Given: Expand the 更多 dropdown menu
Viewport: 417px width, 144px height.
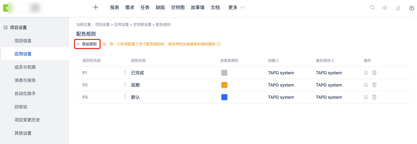Looking at the screenshot, I should (236, 7).
